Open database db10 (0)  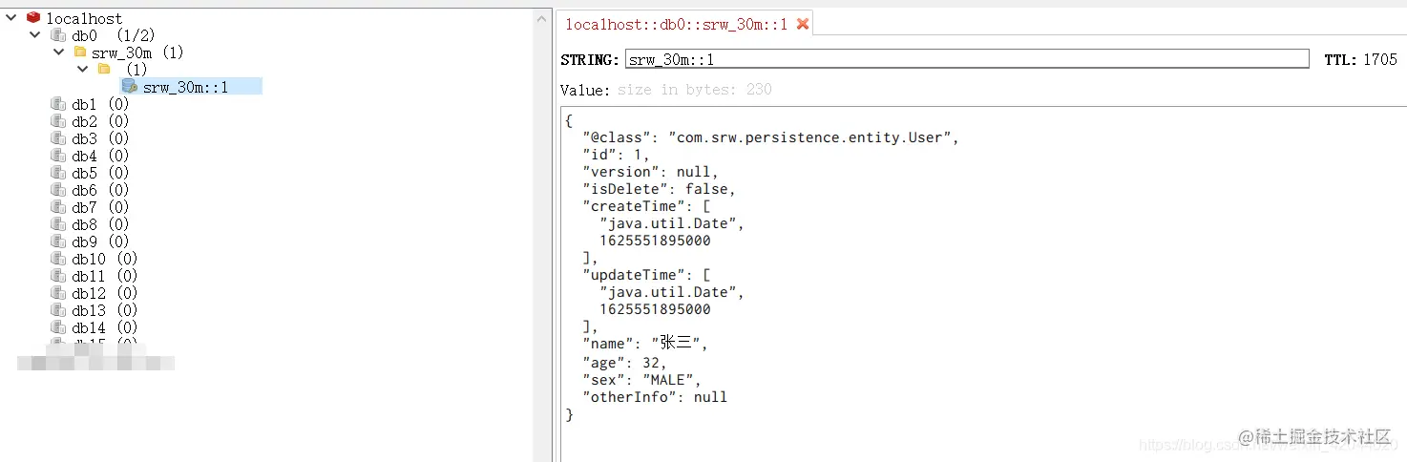coord(105,259)
